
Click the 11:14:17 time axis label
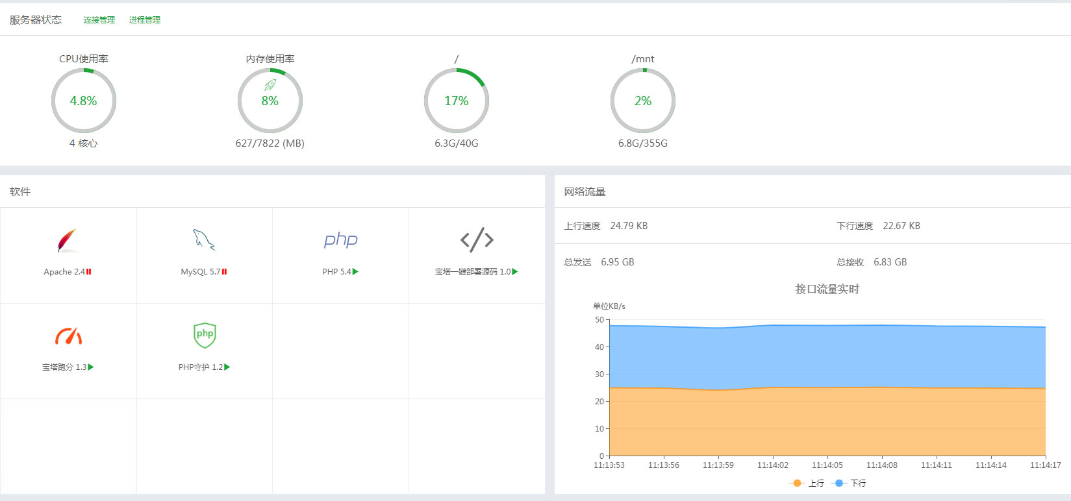(x=1046, y=465)
